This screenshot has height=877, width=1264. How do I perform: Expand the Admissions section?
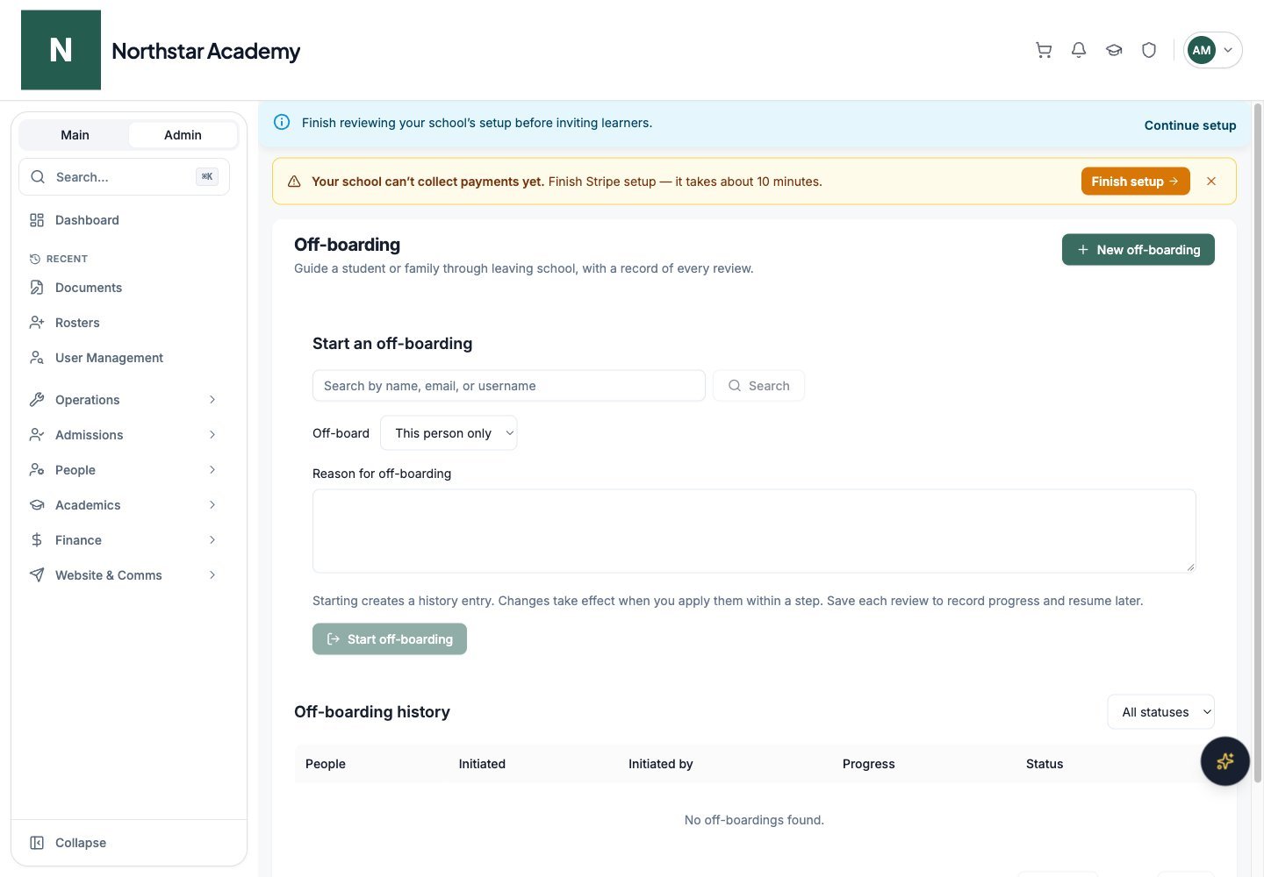click(x=124, y=435)
